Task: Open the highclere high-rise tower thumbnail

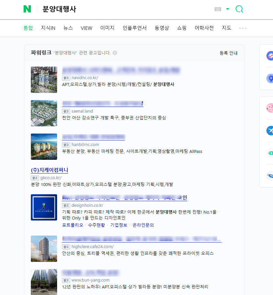Action: tap(44, 249)
